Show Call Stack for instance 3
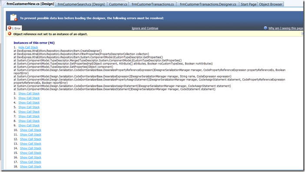Image resolution: width=305 pixels, height=172 pixels. pos(29,98)
